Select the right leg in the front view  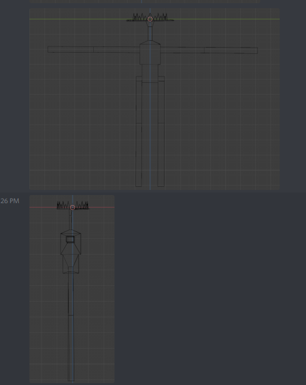[161, 131]
